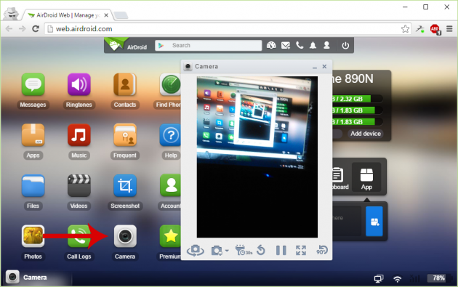Select the Clipboard tab in toolbox
The image size is (458, 287).
[340, 177]
